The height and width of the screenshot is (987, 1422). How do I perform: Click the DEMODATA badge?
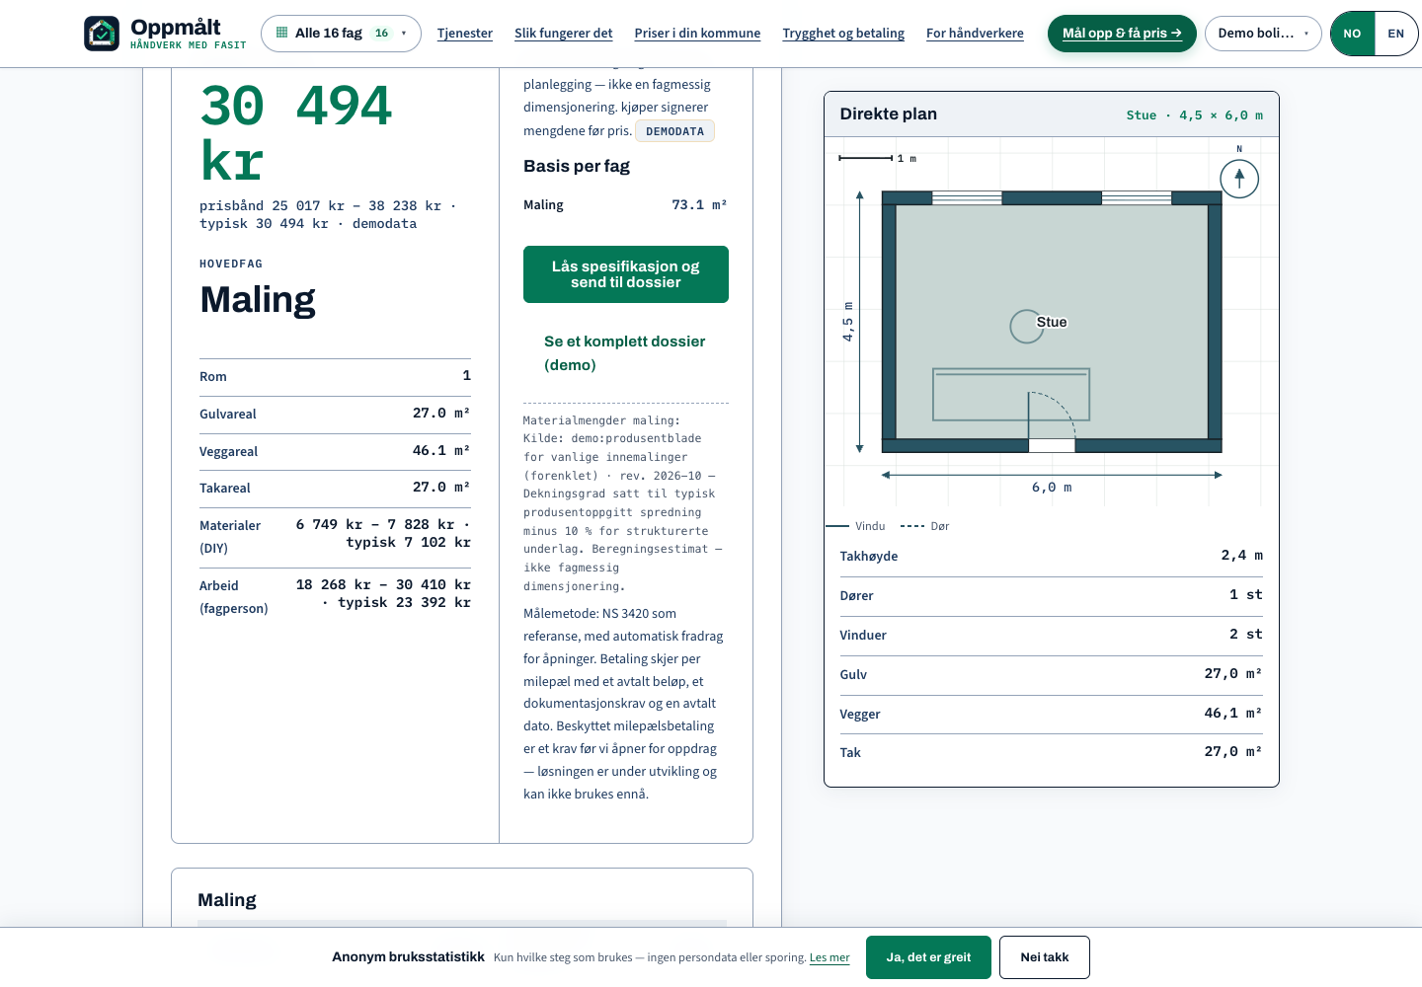point(674,131)
